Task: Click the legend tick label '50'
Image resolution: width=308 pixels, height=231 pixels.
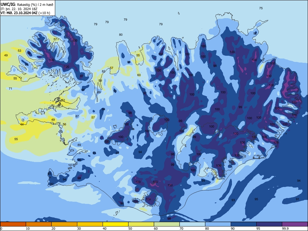Action: [x=130, y=229]
